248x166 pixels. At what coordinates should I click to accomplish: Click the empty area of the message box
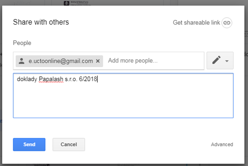tap(123, 102)
